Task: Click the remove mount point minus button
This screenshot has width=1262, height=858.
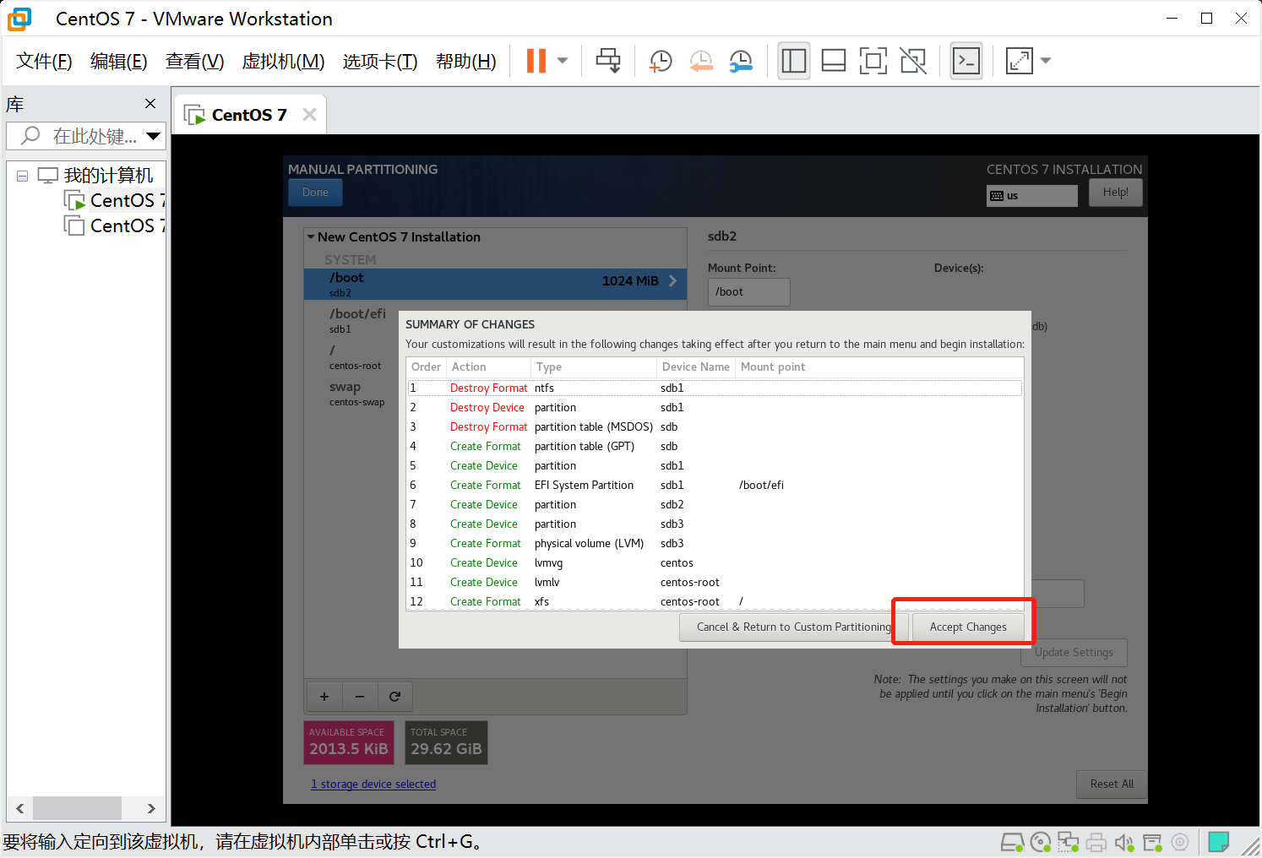Action: (x=360, y=697)
